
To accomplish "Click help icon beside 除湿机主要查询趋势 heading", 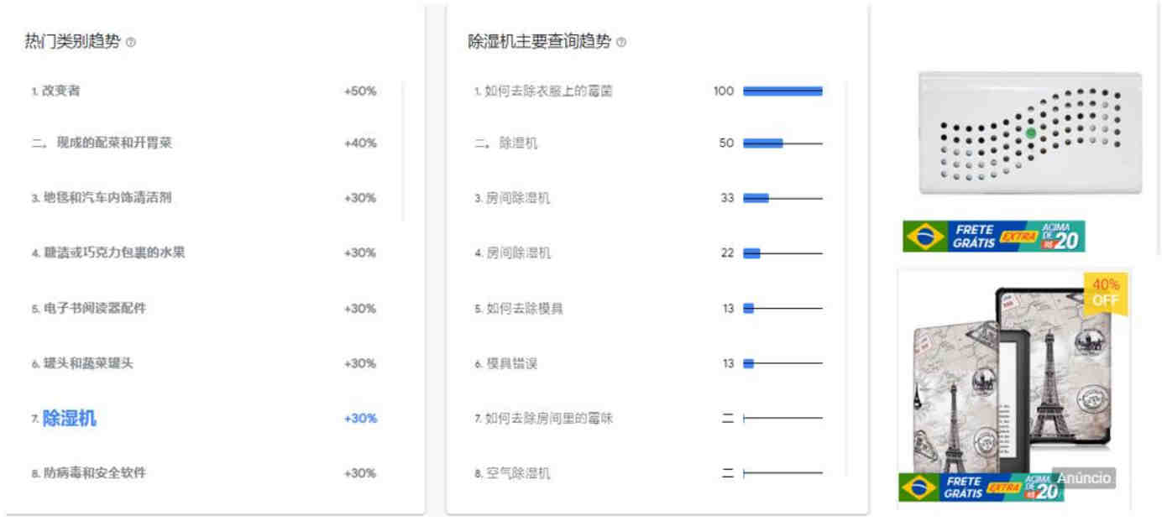I will pyautogui.click(x=621, y=43).
